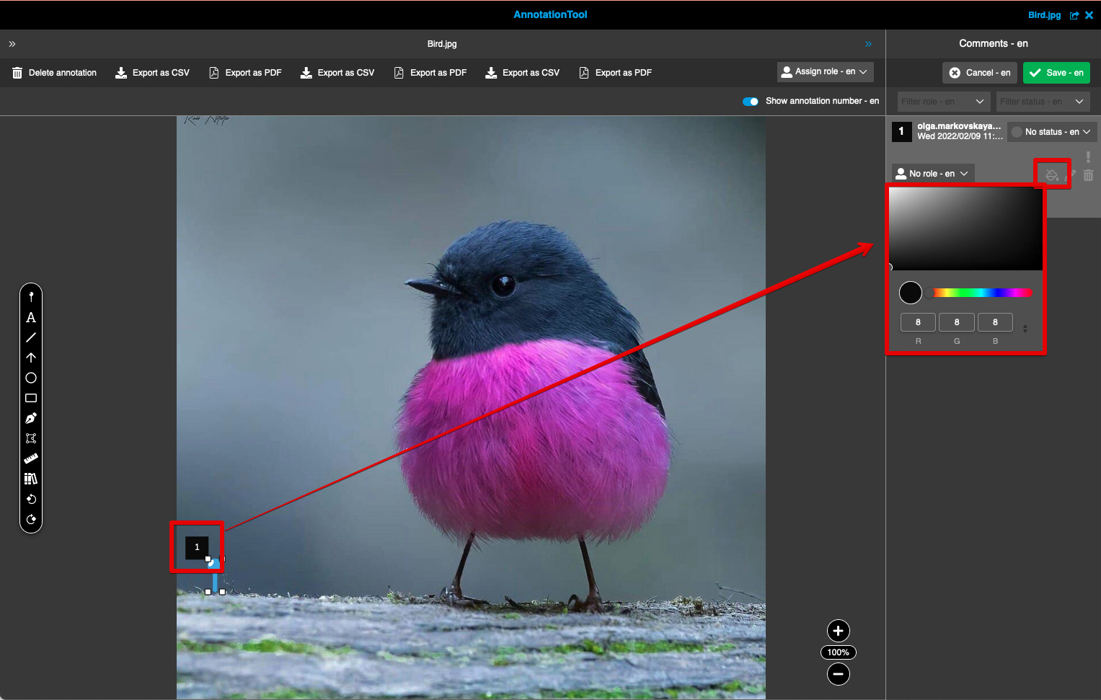Viewport: 1101px width, 700px height.
Task: Select the Pen tool
Action: pyautogui.click(x=31, y=418)
